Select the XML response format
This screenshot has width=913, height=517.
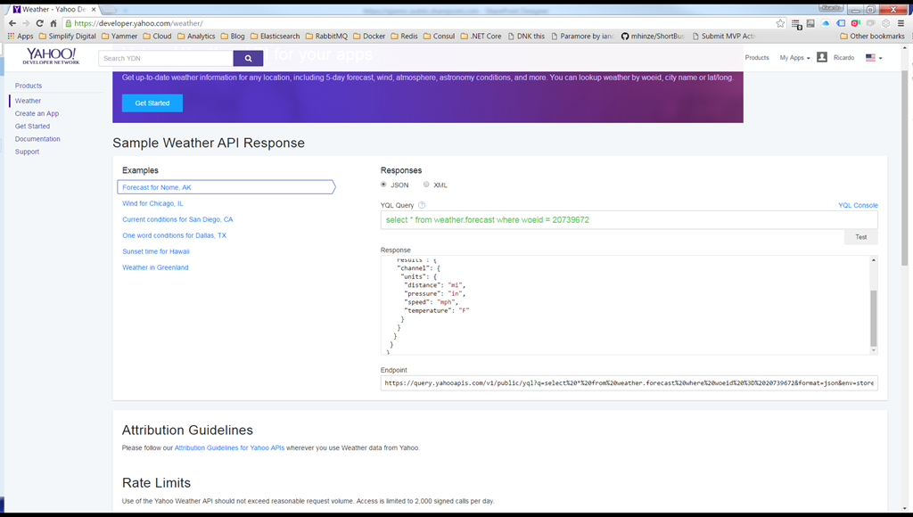[426, 185]
